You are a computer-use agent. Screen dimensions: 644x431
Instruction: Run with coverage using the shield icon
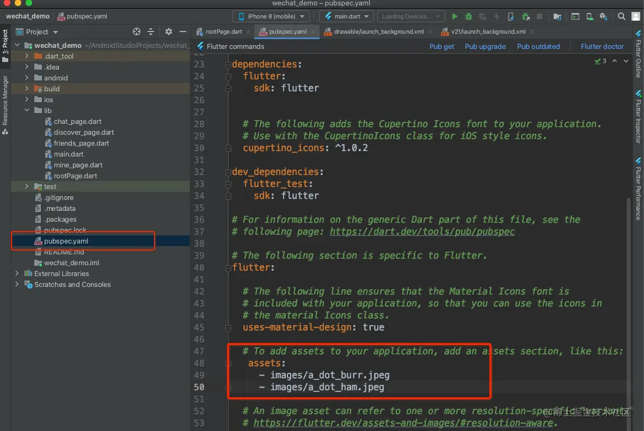(482, 16)
